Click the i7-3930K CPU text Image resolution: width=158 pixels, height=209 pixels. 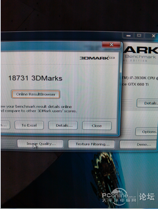pyautogui.click(x=140, y=78)
